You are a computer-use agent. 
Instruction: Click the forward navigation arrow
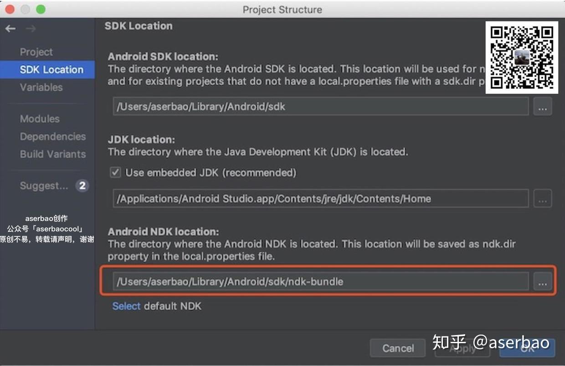pos(31,28)
